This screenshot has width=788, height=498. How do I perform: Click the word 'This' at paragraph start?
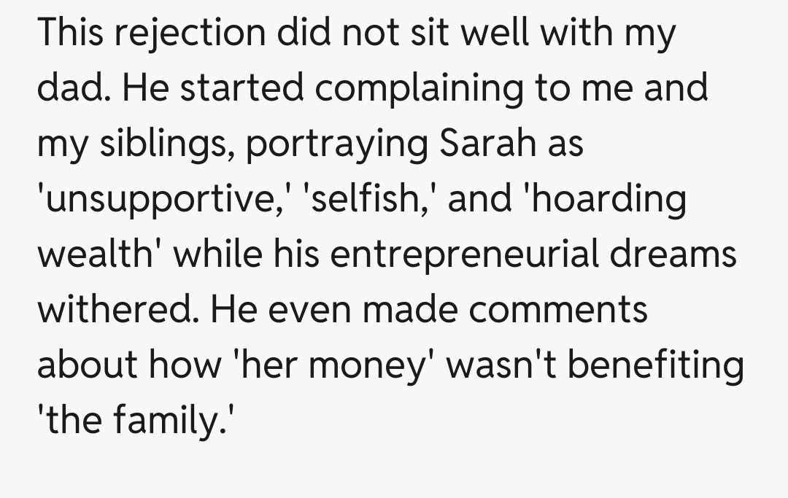70,34
